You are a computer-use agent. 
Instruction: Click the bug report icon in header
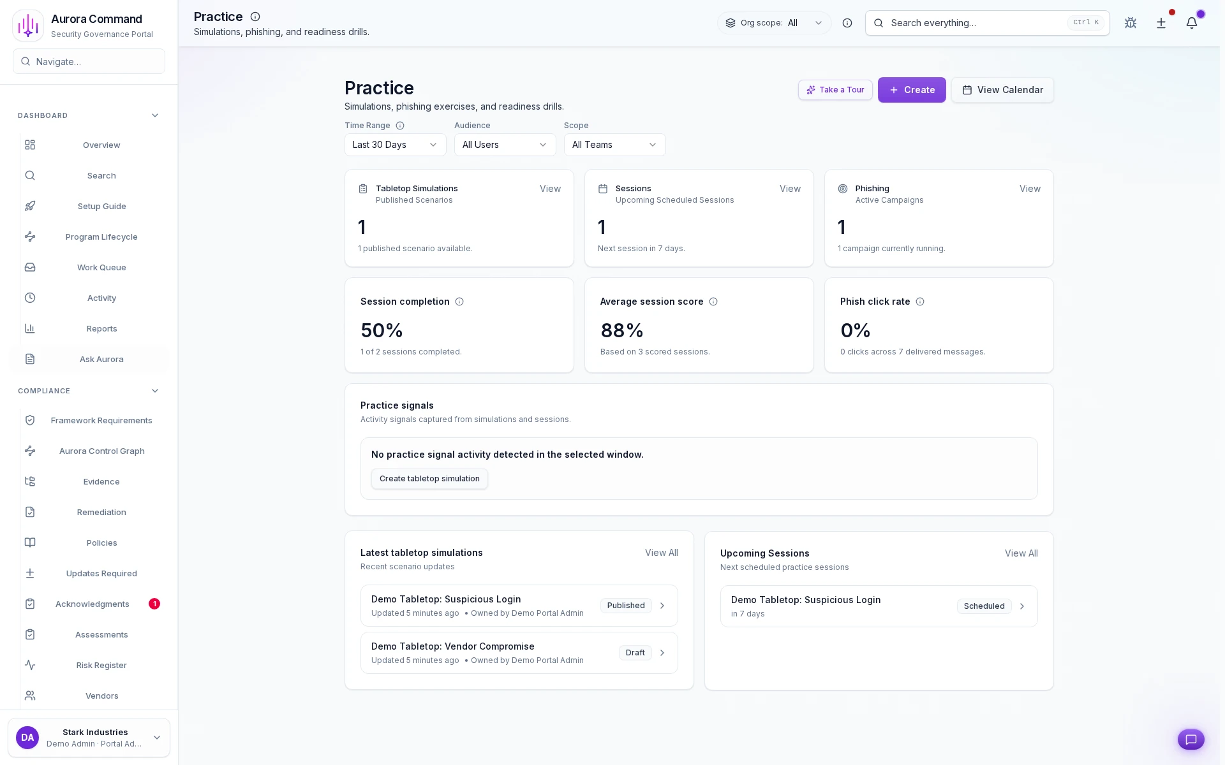tap(1131, 23)
